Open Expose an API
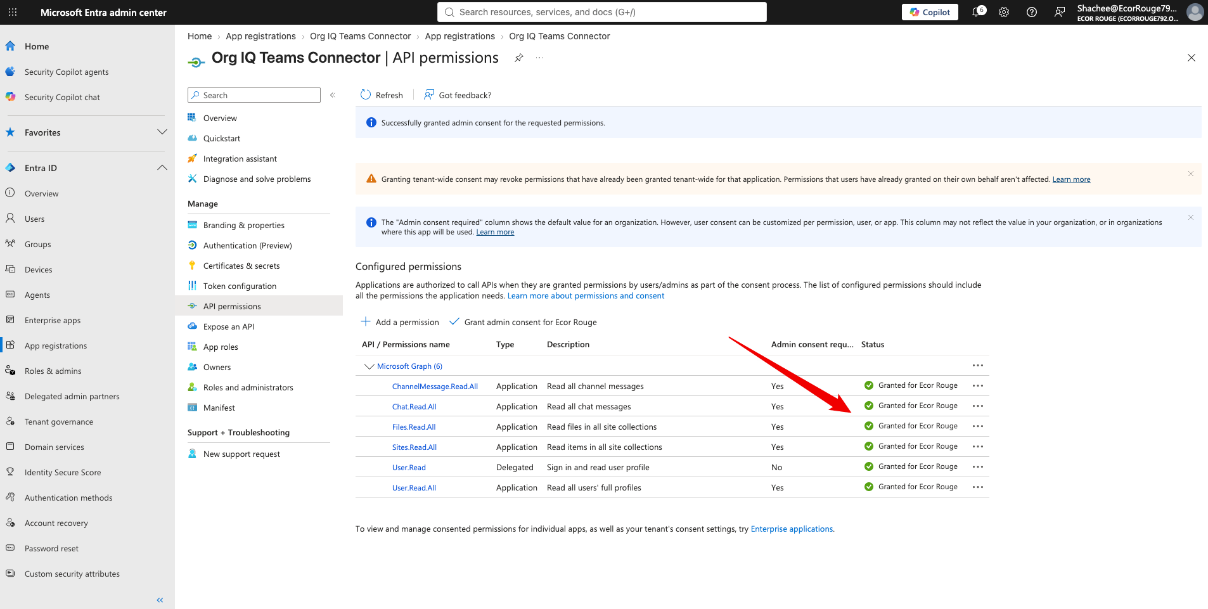Image resolution: width=1208 pixels, height=609 pixels. coord(228,326)
